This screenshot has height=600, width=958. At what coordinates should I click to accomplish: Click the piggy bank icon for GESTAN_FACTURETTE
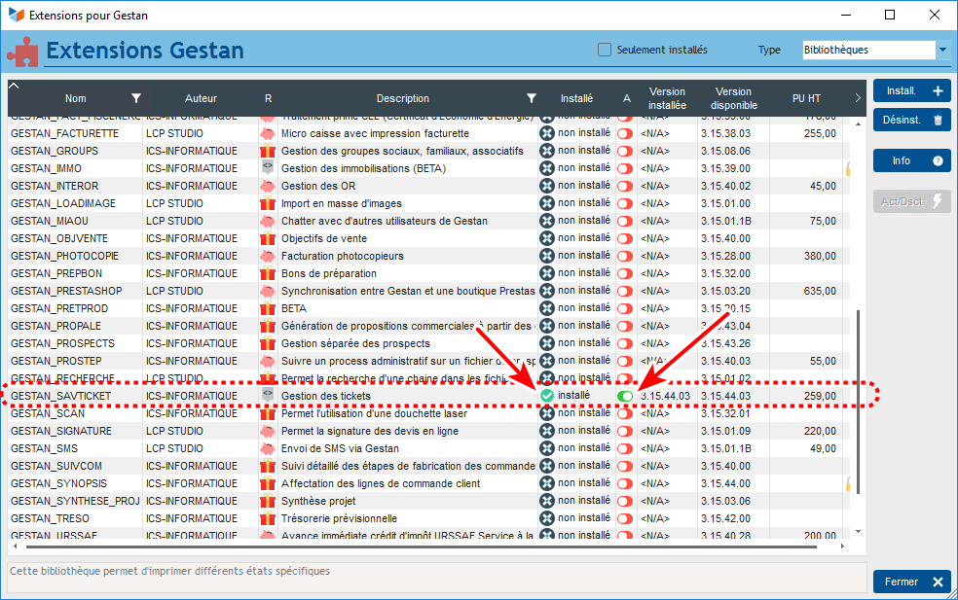pos(268,133)
